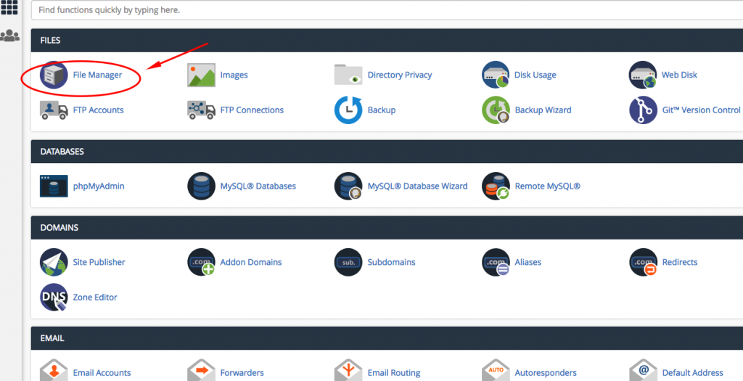Open the Autoresponders link text
Image resolution: width=743 pixels, height=381 pixels.
coord(546,373)
